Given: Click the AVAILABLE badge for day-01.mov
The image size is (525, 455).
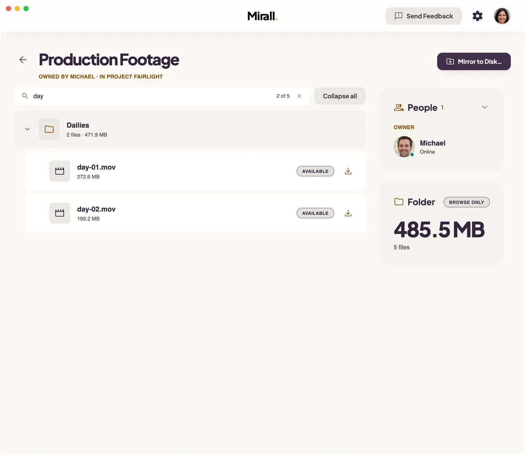Looking at the screenshot, I should 315,171.
